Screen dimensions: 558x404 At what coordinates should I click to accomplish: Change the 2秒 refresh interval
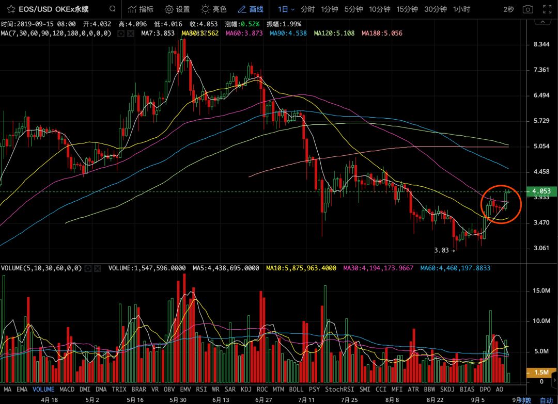point(508,9)
